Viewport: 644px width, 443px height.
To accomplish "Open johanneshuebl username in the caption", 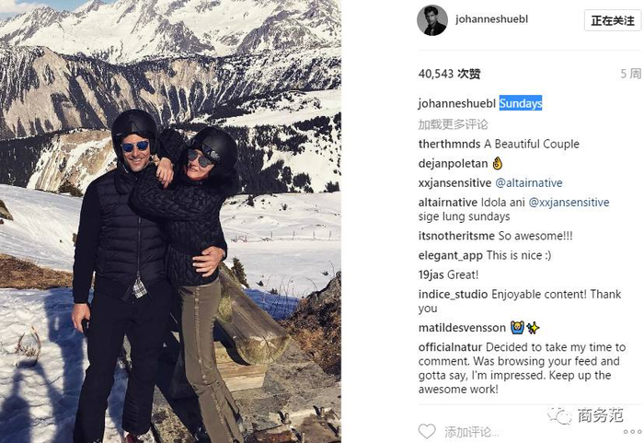I will coord(456,104).
